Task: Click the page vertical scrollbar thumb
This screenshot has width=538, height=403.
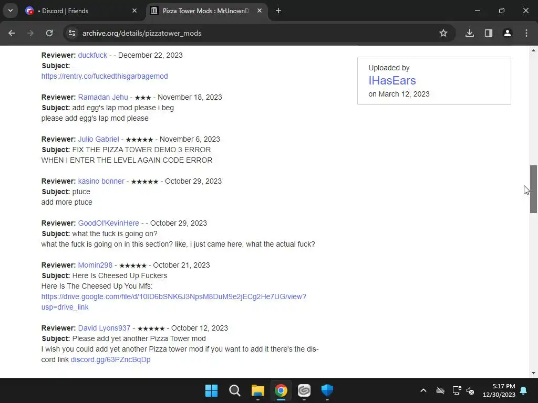Action: coord(533,189)
